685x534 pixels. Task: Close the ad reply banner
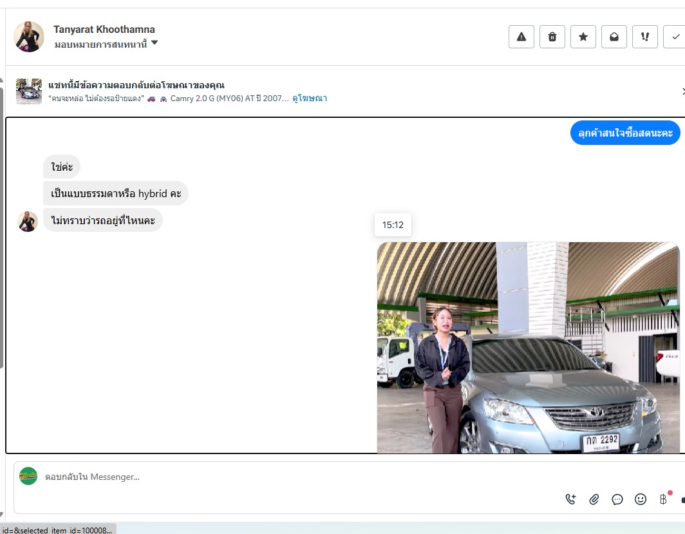[683, 91]
